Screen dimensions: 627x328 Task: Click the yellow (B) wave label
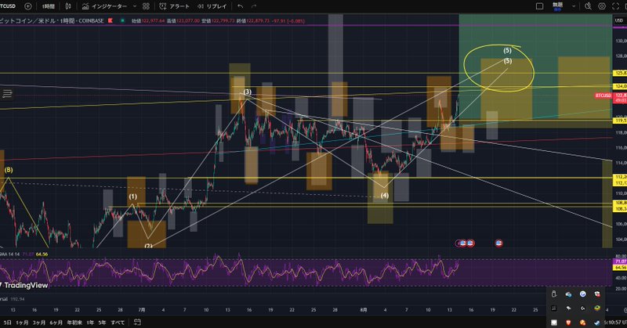(9, 170)
